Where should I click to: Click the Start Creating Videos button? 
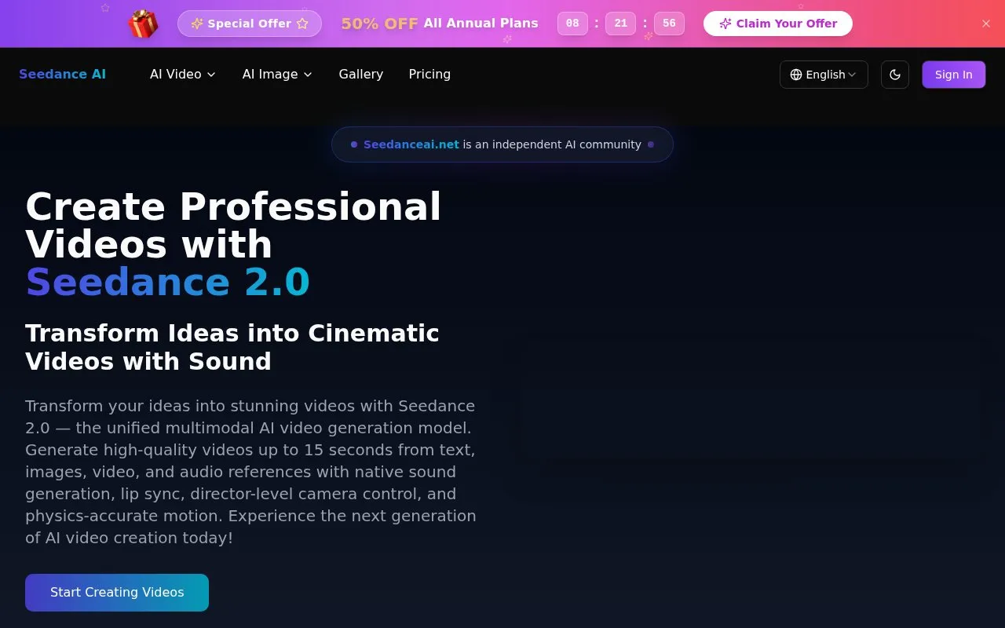(117, 593)
